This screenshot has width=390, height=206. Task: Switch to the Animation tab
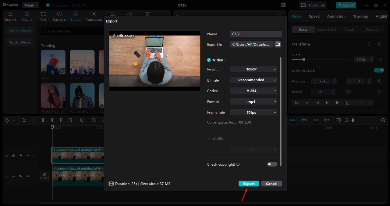[x=336, y=16]
